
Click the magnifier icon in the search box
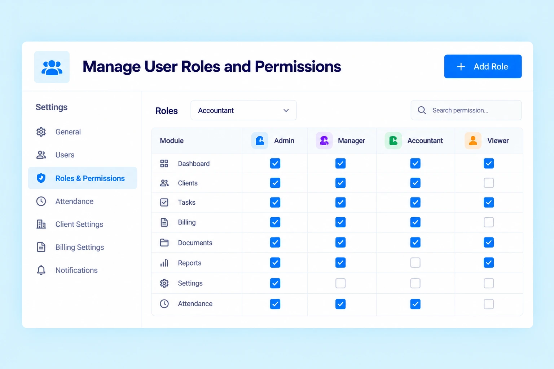[x=422, y=110]
